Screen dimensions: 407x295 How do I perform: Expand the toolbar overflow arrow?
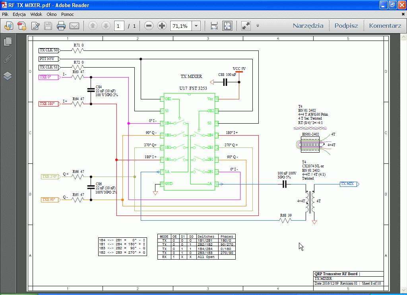[x=258, y=26]
